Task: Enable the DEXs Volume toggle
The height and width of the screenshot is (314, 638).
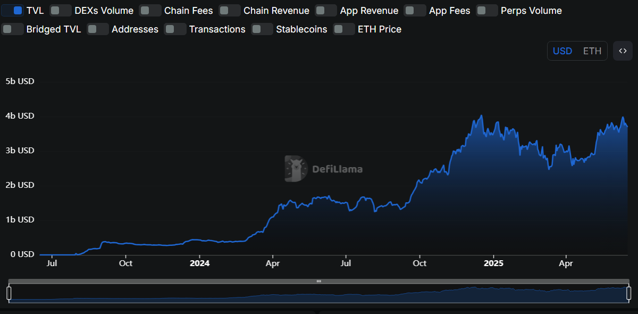Action: click(x=61, y=11)
